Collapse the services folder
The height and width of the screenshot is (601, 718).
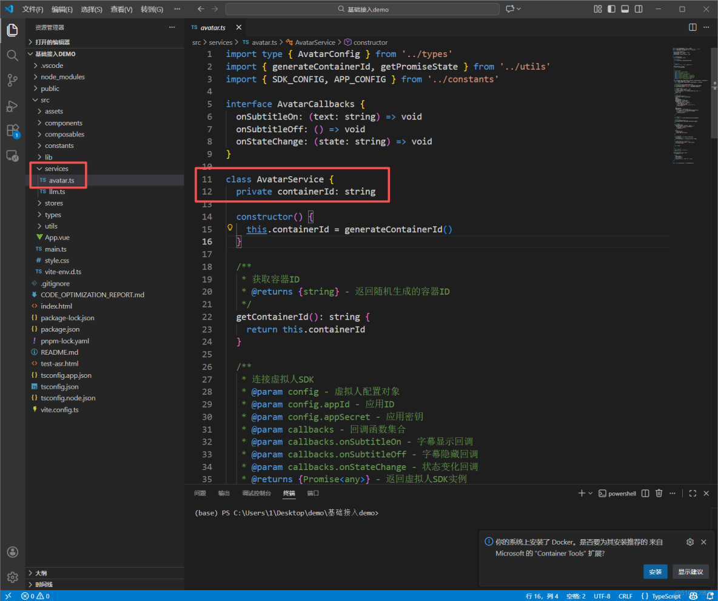point(56,169)
